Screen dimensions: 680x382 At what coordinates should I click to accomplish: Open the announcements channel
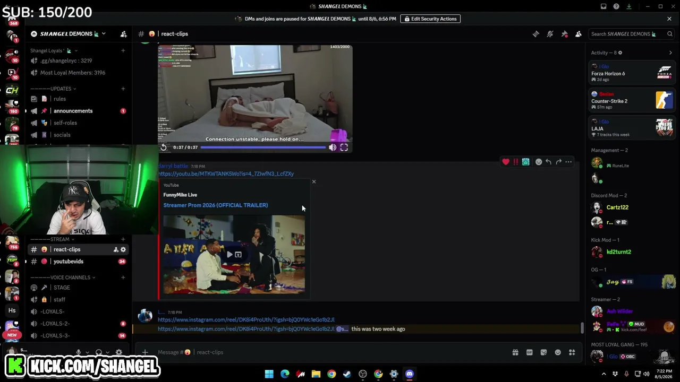78,111
